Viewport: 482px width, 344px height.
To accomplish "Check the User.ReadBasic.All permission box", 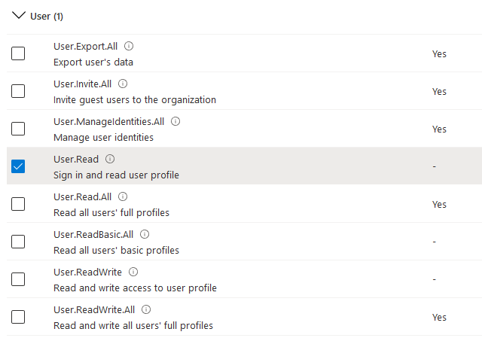I will click(x=18, y=242).
